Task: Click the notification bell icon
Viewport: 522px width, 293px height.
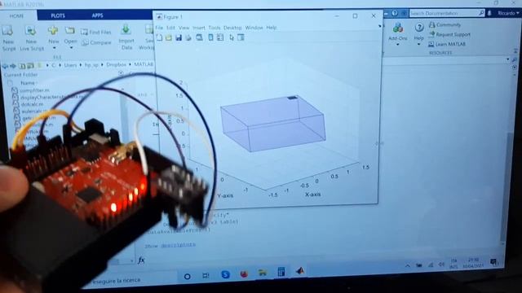Action: pos(489,13)
